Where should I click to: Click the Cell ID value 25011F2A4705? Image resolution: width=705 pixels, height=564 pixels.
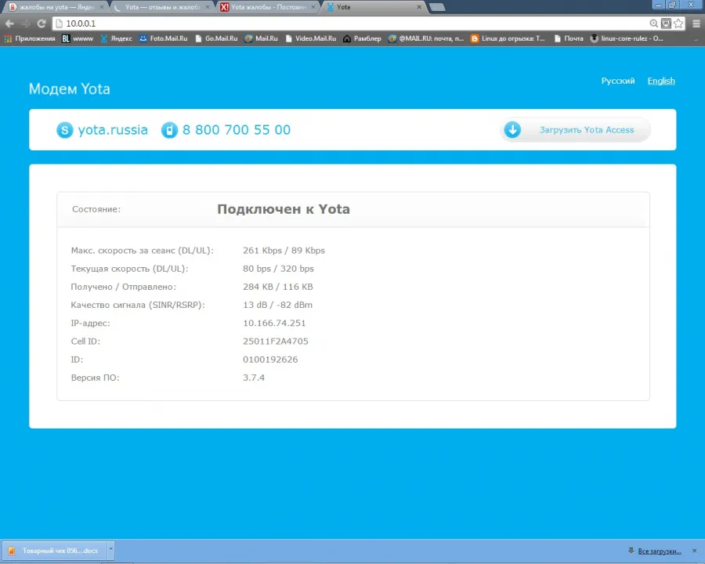click(x=276, y=342)
